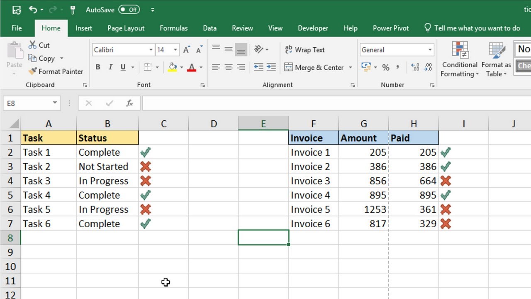
Task: Undo the last action
Action: pos(33,10)
